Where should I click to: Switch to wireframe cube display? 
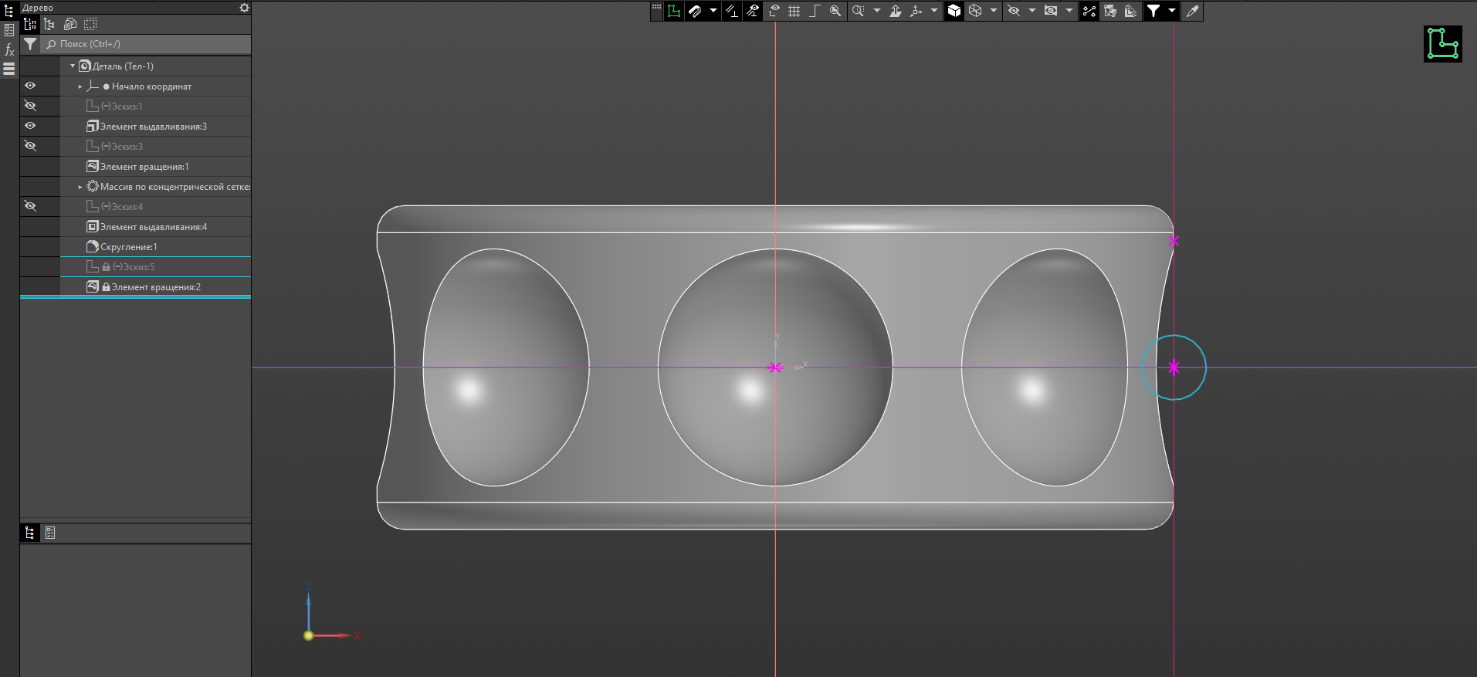click(975, 11)
